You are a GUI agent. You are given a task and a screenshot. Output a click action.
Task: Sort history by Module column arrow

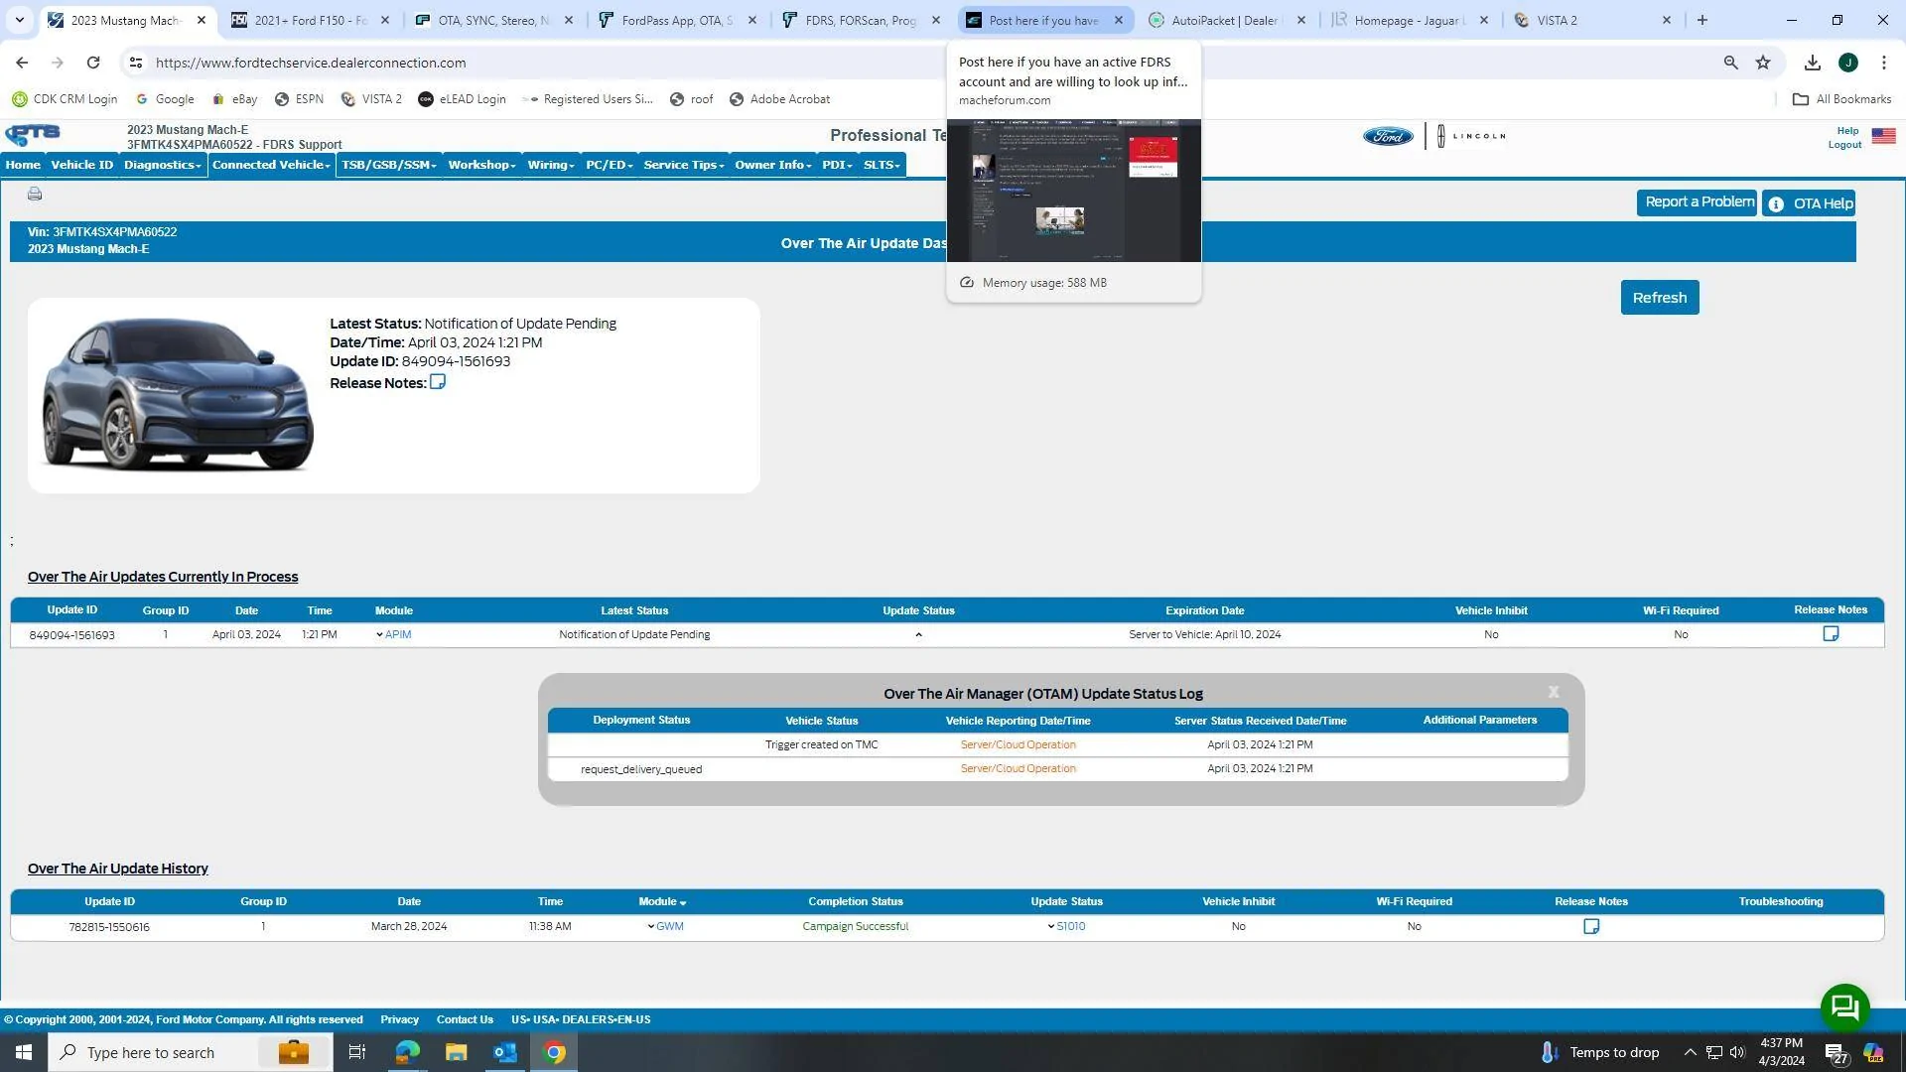(x=683, y=902)
